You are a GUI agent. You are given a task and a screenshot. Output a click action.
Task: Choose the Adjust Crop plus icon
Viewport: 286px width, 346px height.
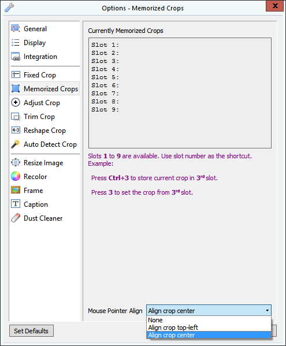(16, 103)
